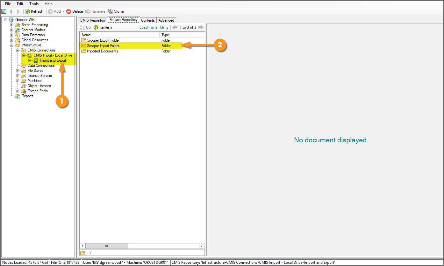Click the Content Models folder icon

click(18, 30)
